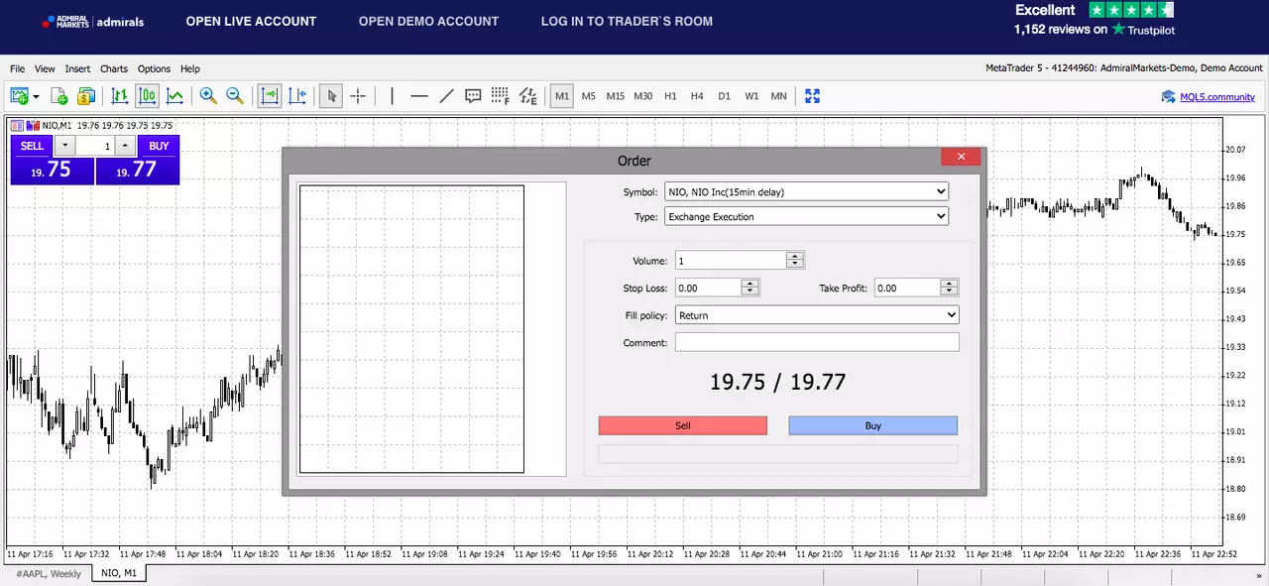The image size is (1269, 586).
Task: Switch chart to bar chart type
Action: pyautogui.click(x=120, y=96)
